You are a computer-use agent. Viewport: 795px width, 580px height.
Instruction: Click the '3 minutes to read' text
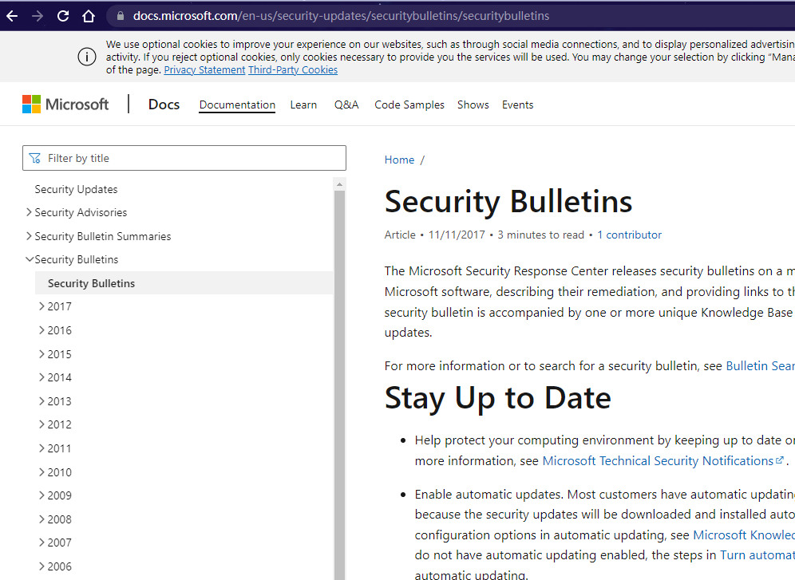click(541, 235)
